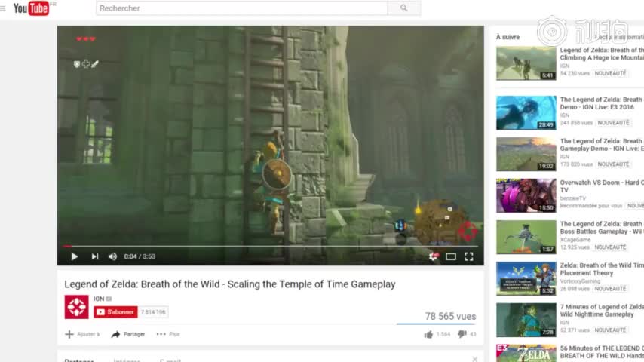Click the Rechercher search field
The width and height of the screenshot is (644, 362).
click(x=241, y=8)
